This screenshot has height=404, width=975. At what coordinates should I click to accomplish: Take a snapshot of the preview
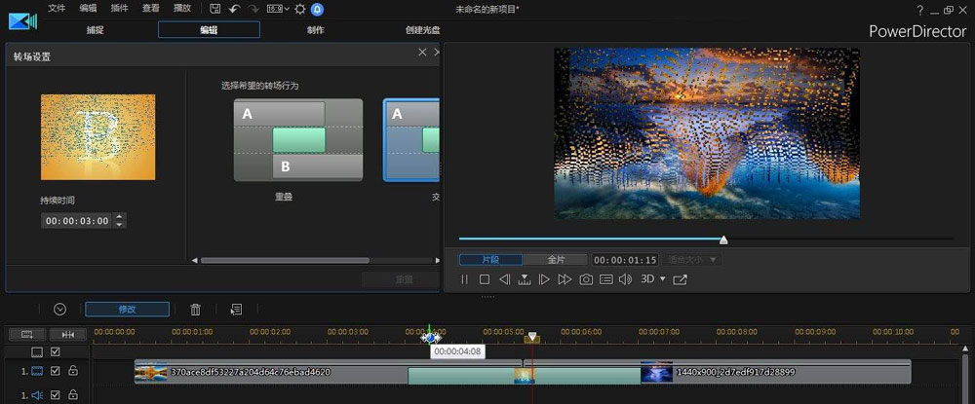586,279
